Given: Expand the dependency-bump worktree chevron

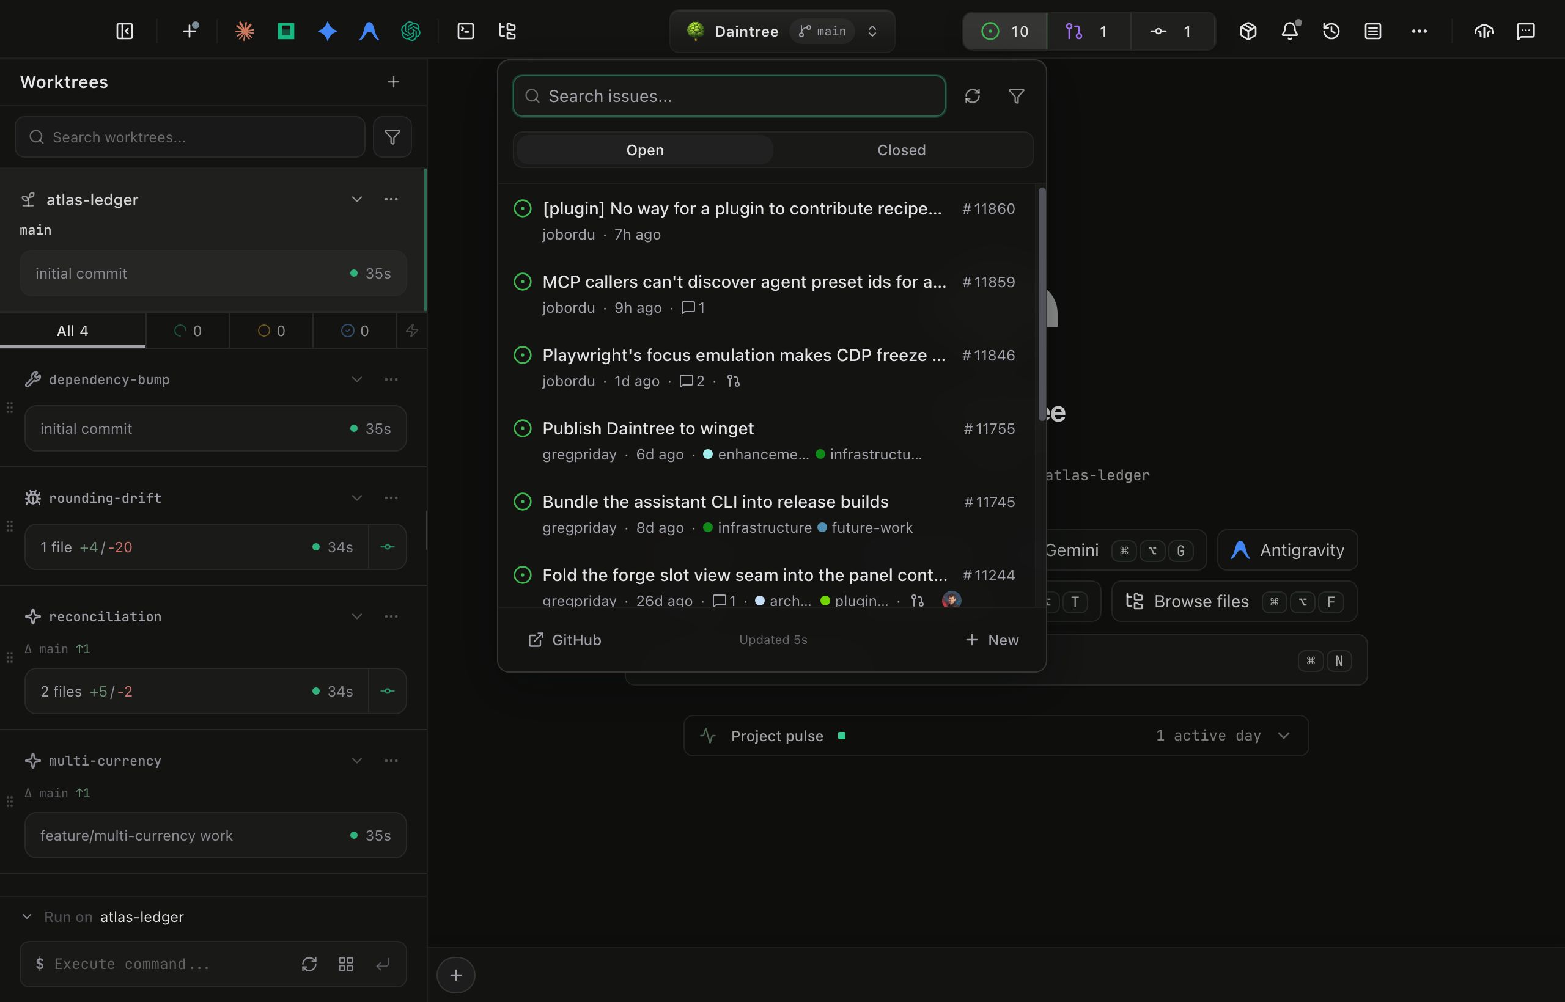Looking at the screenshot, I should 357,379.
